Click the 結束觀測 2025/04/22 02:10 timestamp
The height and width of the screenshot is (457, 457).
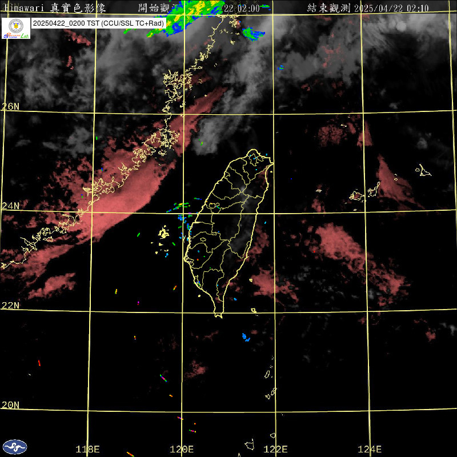[x=368, y=8]
